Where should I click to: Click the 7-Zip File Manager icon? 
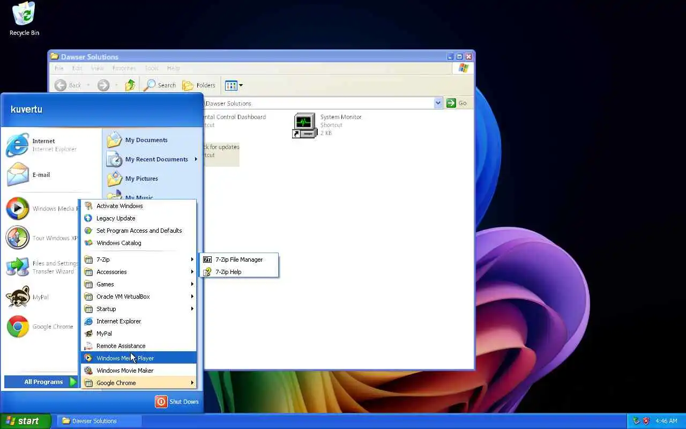click(x=207, y=260)
